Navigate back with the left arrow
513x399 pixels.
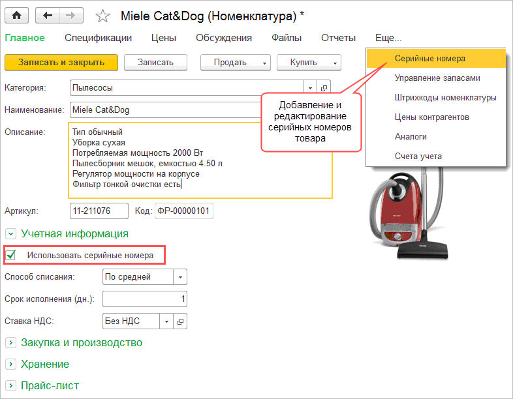[x=48, y=16]
